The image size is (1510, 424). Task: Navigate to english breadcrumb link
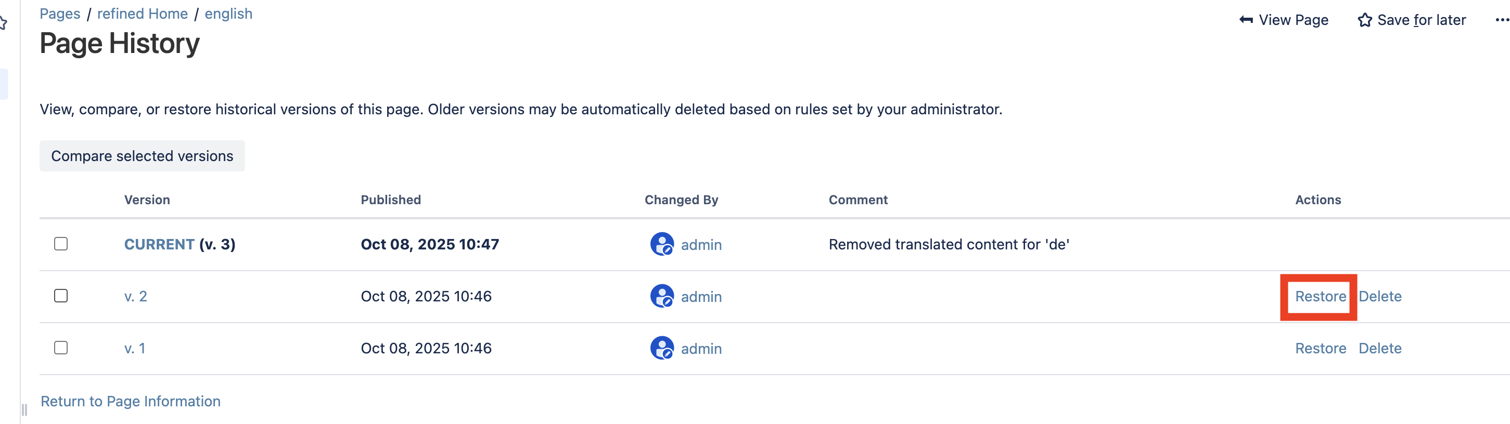tap(228, 14)
